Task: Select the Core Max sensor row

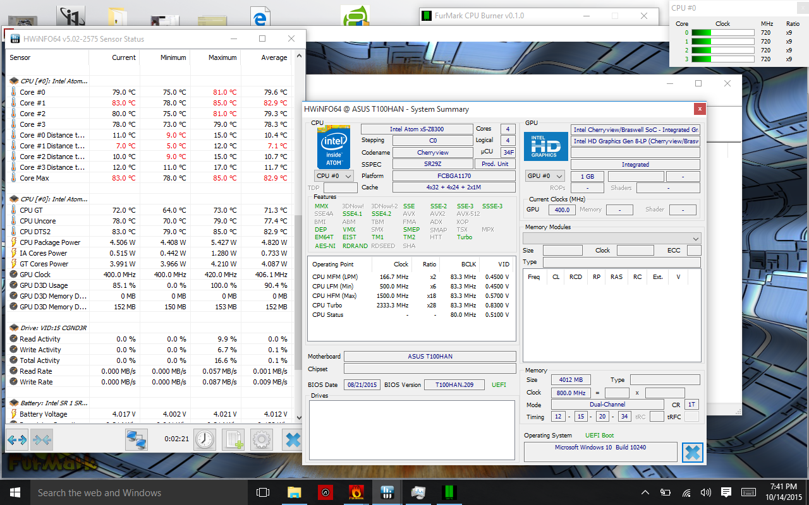Action: click(149, 178)
